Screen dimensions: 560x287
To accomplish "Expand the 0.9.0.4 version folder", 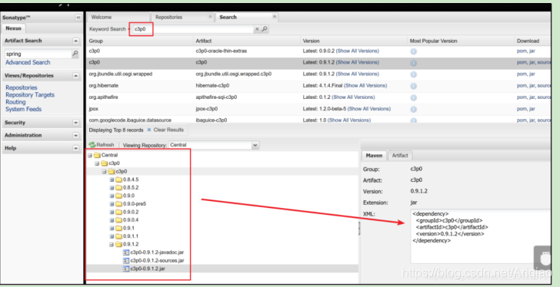I will pyautogui.click(x=112, y=220).
